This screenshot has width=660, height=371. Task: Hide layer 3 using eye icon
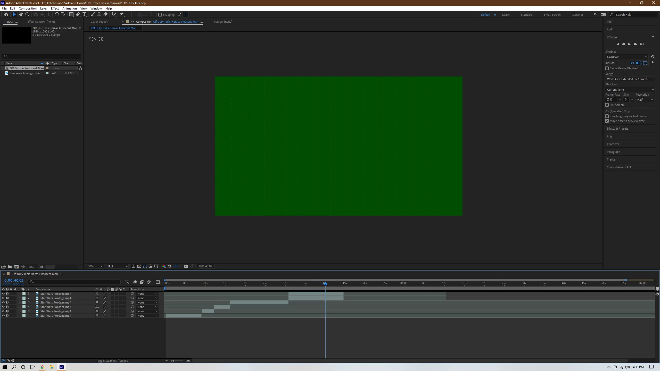pos(3,302)
